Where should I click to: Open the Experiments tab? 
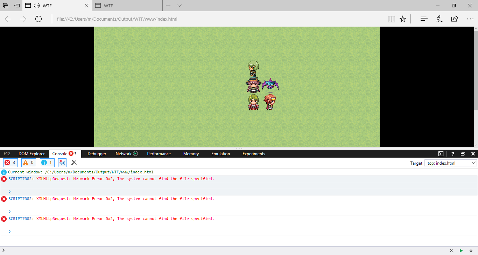254,154
